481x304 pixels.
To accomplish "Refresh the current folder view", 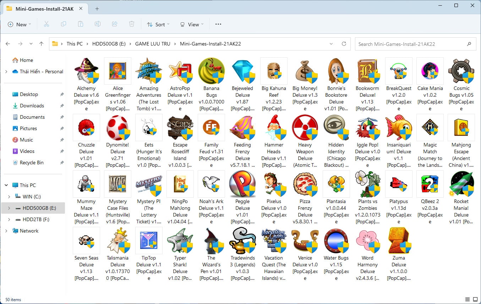I will (344, 44).
